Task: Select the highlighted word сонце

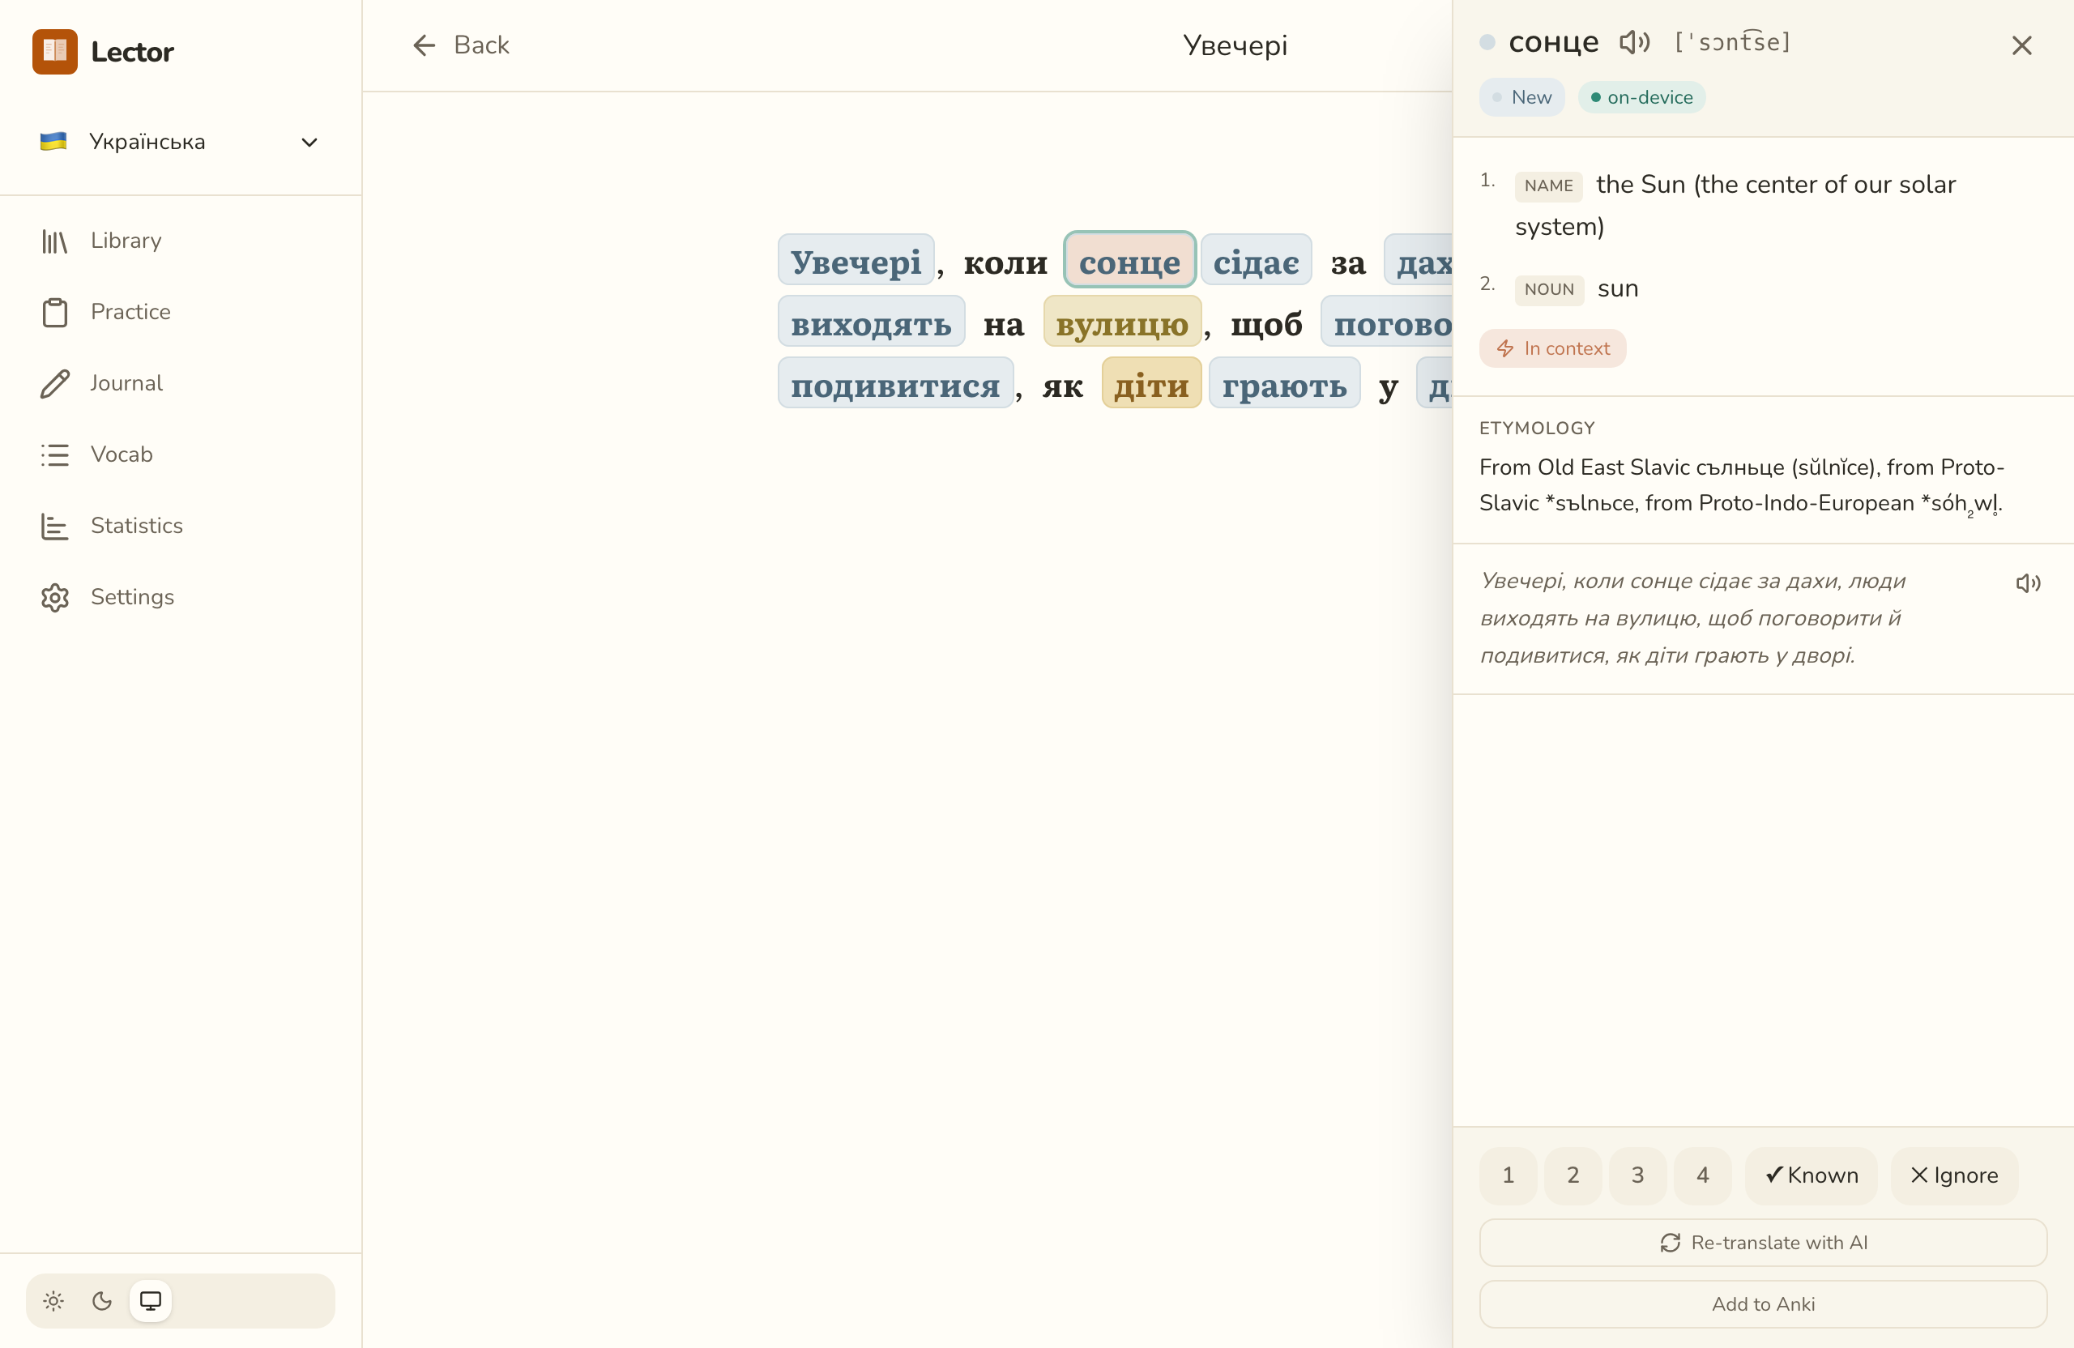Action: coord(1129,261)
